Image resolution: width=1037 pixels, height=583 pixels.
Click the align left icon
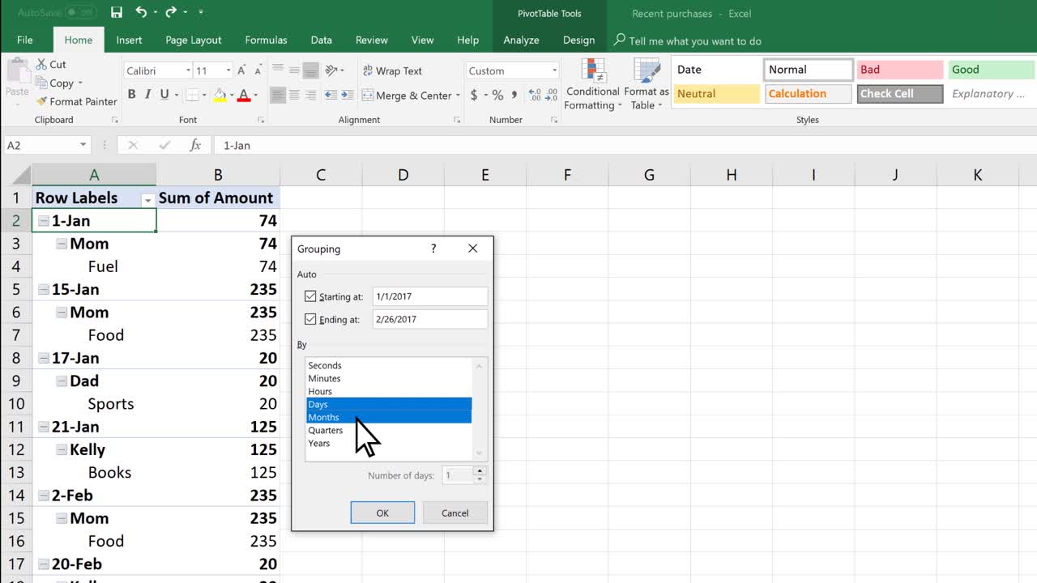pos(278,95)
